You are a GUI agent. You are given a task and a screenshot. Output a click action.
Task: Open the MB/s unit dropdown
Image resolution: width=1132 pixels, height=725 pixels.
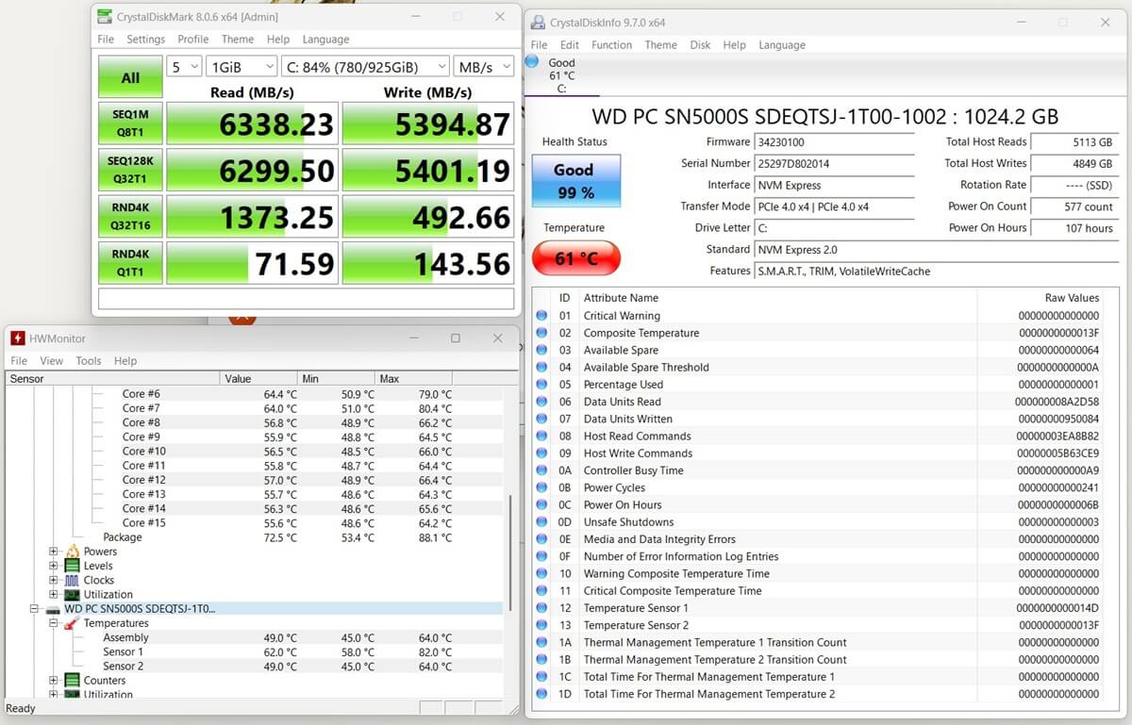(x=483, y=67)
